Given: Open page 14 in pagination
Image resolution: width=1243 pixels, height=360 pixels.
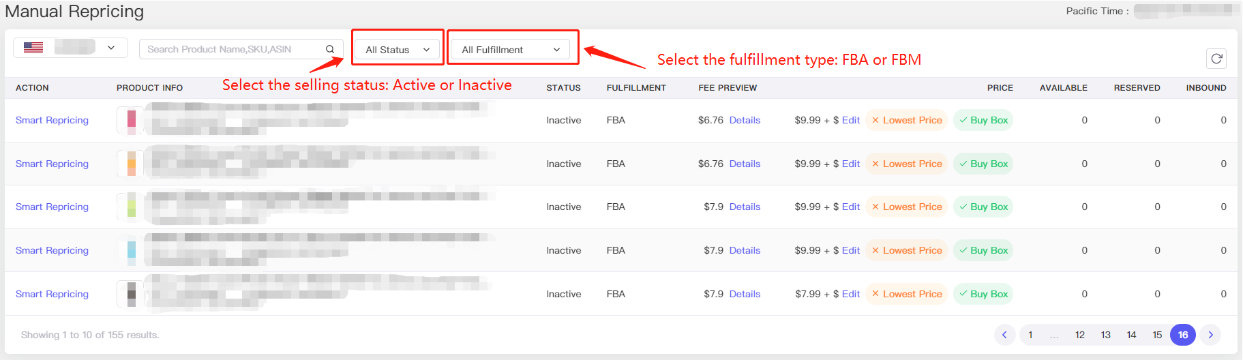Looking at the screenshot, I should tap(1132, 335).
